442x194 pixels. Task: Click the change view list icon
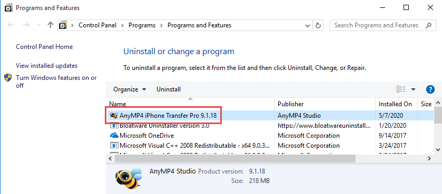[401, 89]
